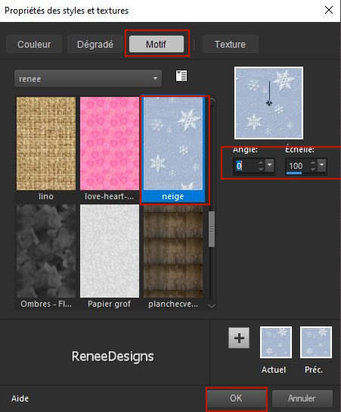Viewport: 341px width, 412px height.
Task: Pick the planche wood pattern
Action: (173, 251)
